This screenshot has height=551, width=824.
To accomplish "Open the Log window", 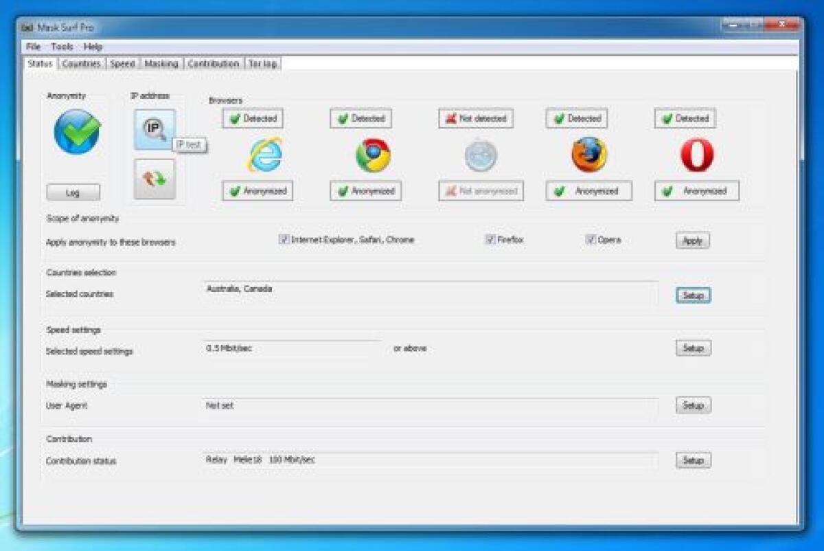I will pyautogui.click(x=74, y=192).
